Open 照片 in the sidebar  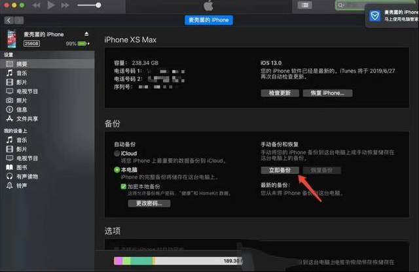[47, 100]
